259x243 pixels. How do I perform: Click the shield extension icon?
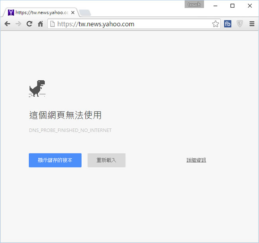click(239, 24)
